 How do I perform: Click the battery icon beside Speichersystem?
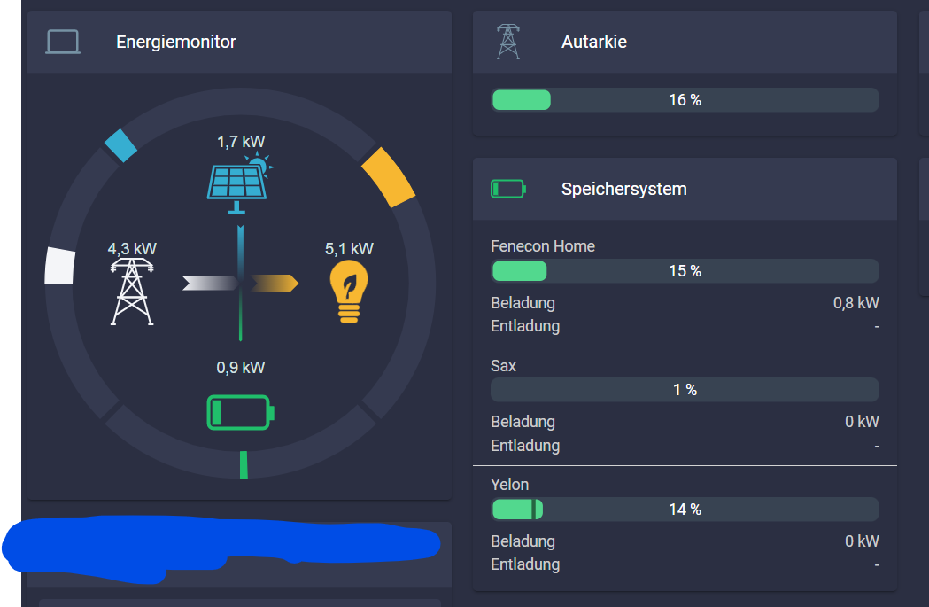coord(507,189)
